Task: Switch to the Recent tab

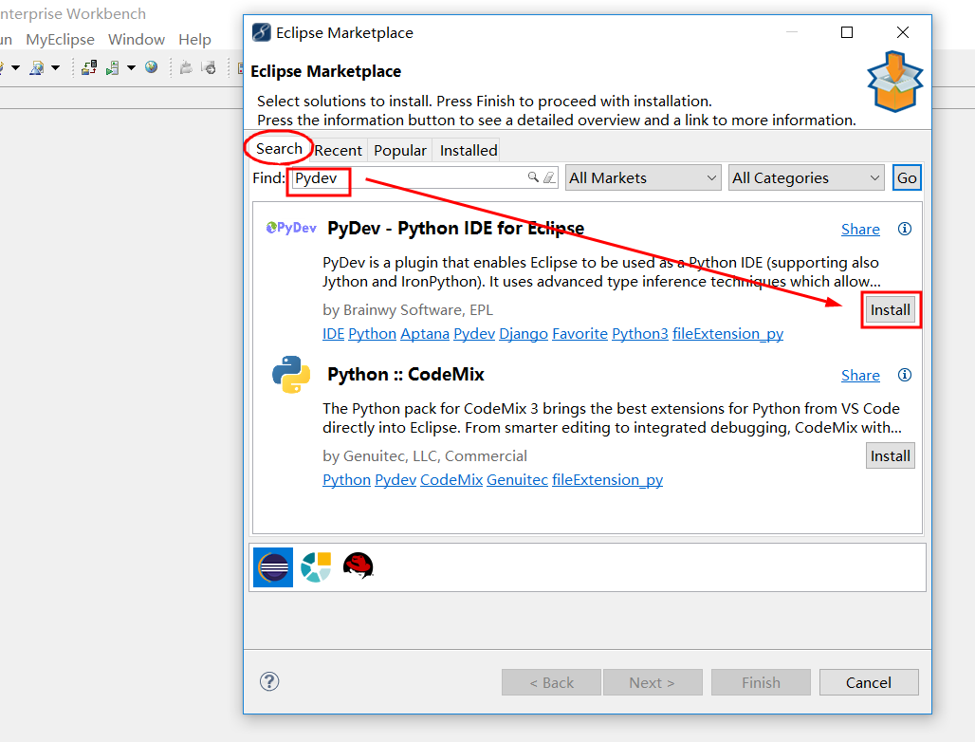Action: click(x=338, y=151)
